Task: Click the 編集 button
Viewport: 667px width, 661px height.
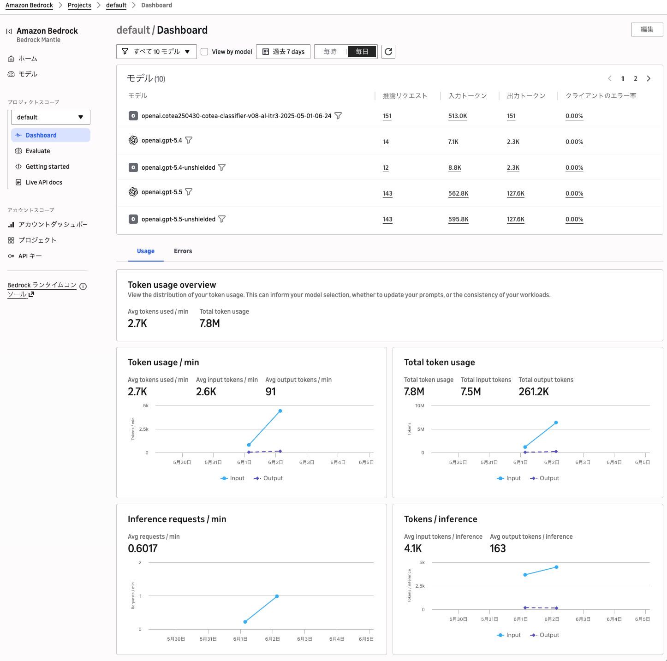Action: tap(647, 30)
